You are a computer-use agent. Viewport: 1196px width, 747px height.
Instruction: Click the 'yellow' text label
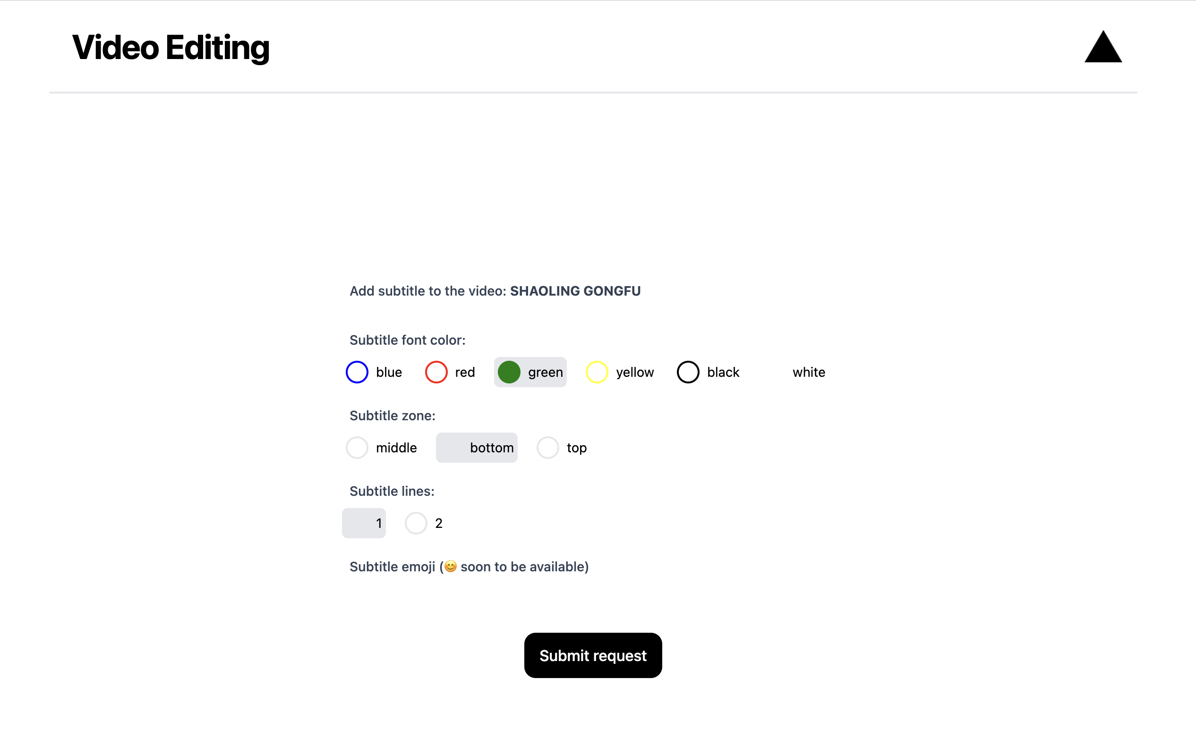pos(634,373)
